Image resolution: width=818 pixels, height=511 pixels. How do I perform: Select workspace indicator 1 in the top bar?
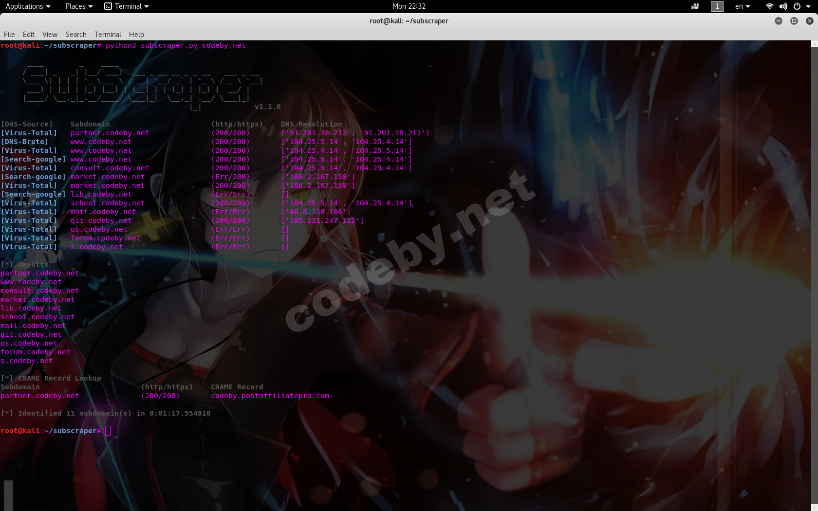717,6
